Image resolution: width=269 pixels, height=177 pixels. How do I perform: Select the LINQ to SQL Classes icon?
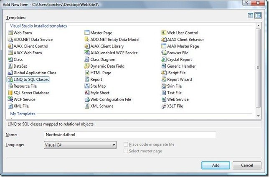(x=10, y=79)
